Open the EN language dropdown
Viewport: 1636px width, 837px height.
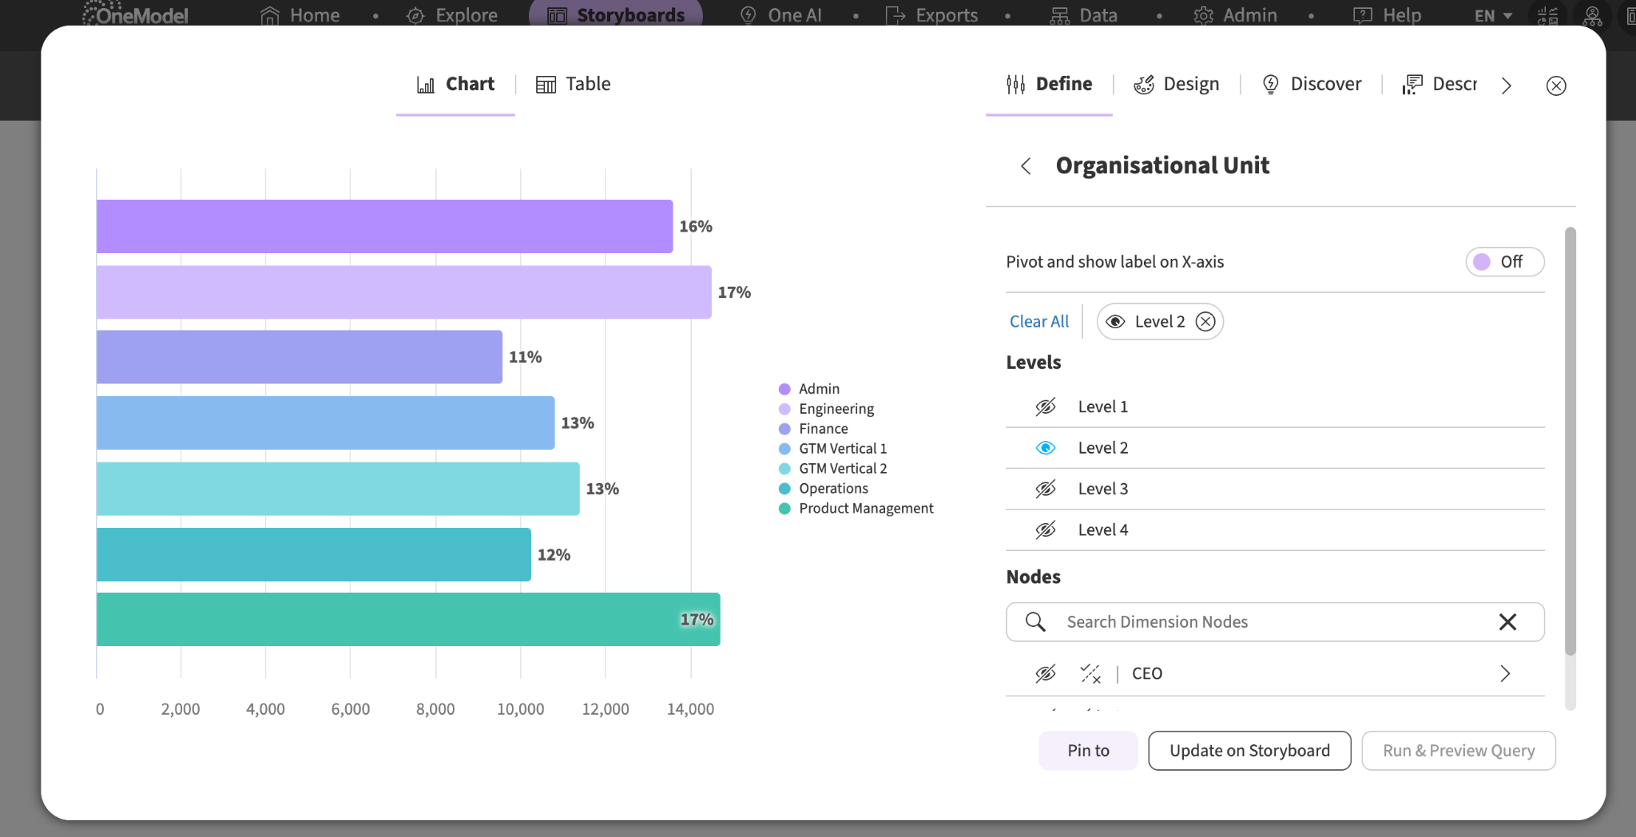1493,15
